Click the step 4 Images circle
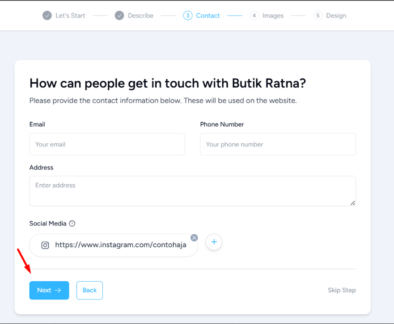Image resolution: width=394 pixels, height=324 pixels. (254, 16)
